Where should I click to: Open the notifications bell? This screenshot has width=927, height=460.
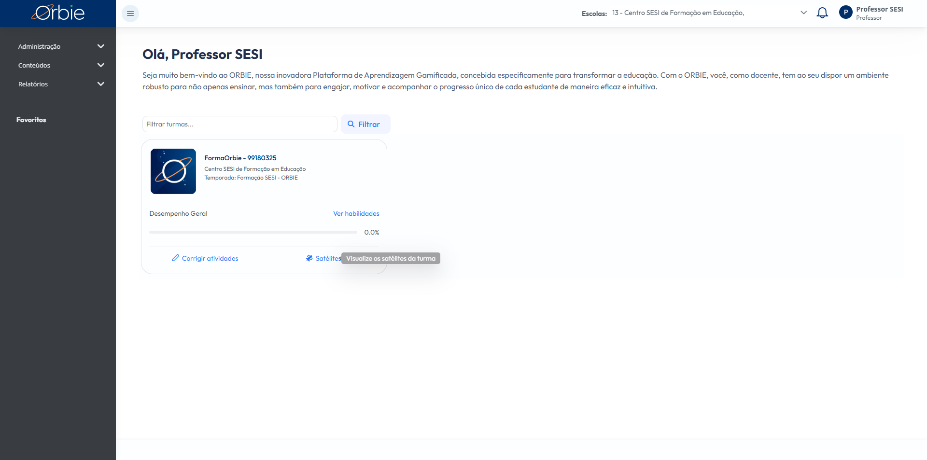(822, 13)
